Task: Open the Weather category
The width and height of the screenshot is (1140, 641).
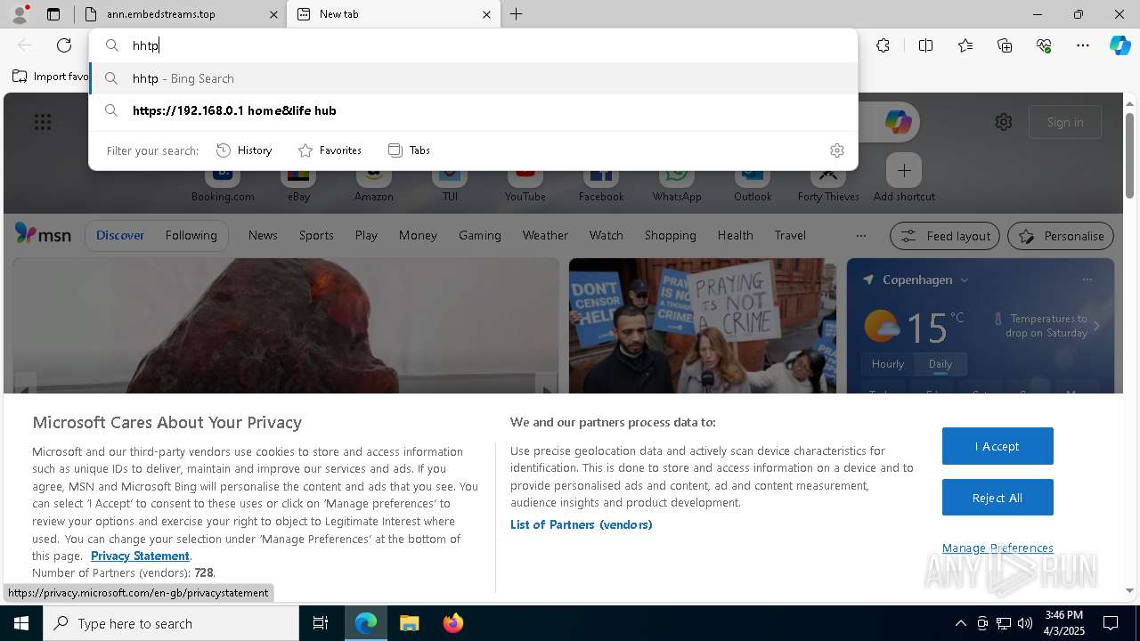Action: tap(545, 236)
